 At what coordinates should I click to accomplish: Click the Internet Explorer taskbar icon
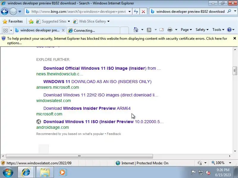click(26, 172)
